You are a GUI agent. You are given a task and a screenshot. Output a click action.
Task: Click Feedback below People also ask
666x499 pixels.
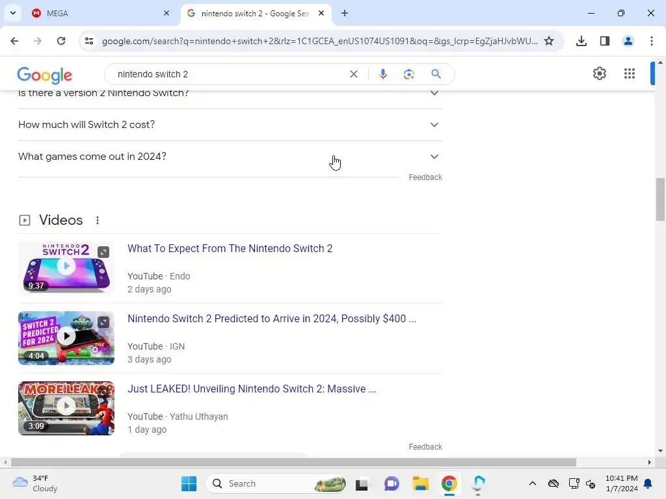click(425, 177)
